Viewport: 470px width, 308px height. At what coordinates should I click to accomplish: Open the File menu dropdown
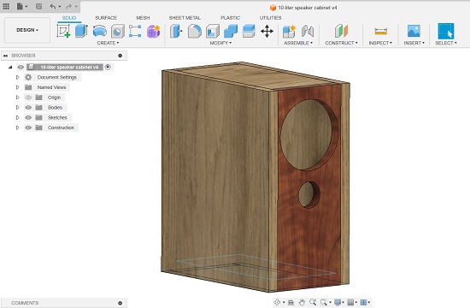coord(22,6)
